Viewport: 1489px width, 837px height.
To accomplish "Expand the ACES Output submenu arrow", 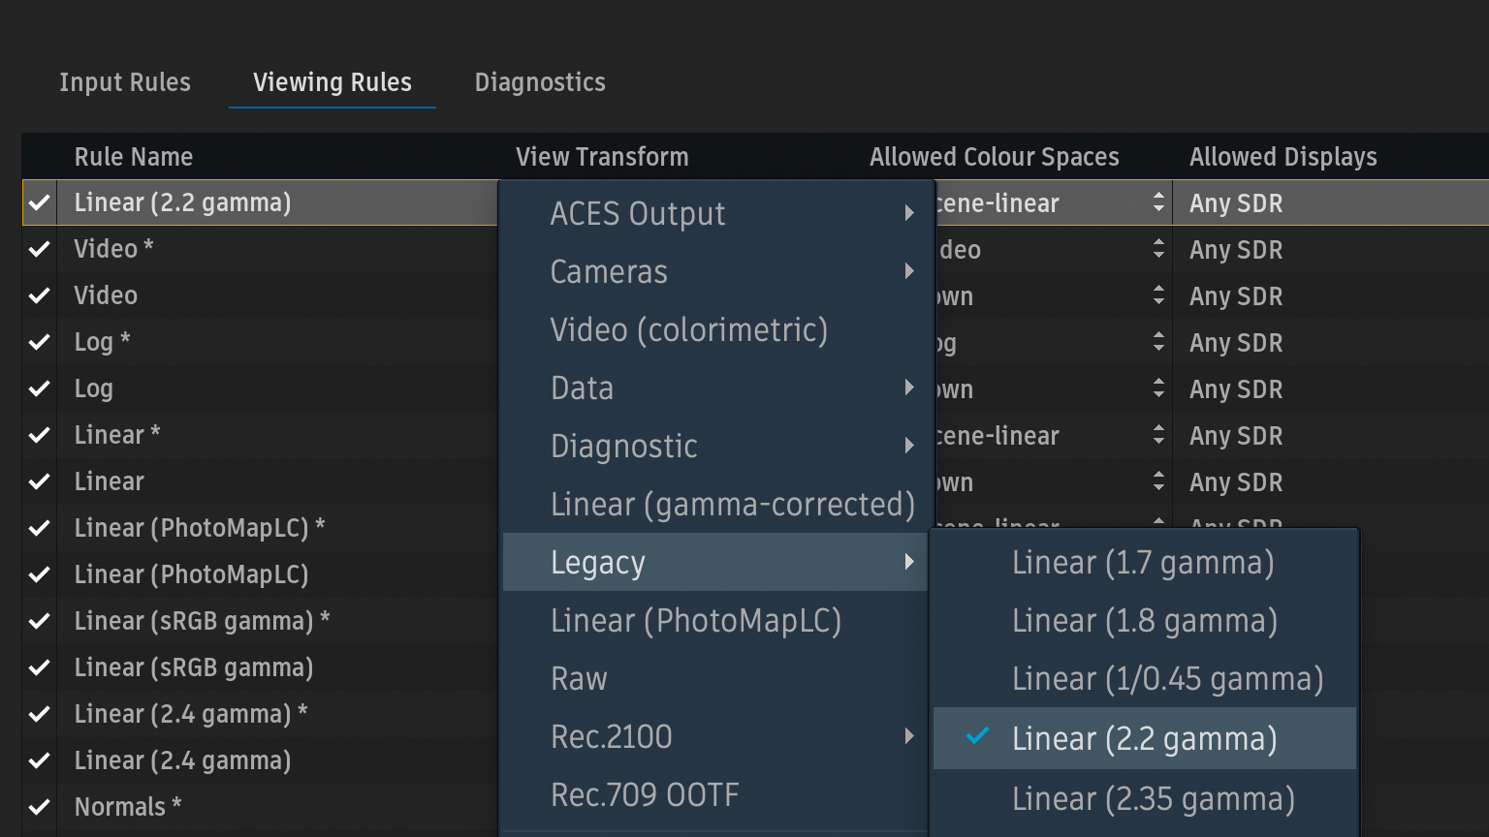I will (908, 213).
